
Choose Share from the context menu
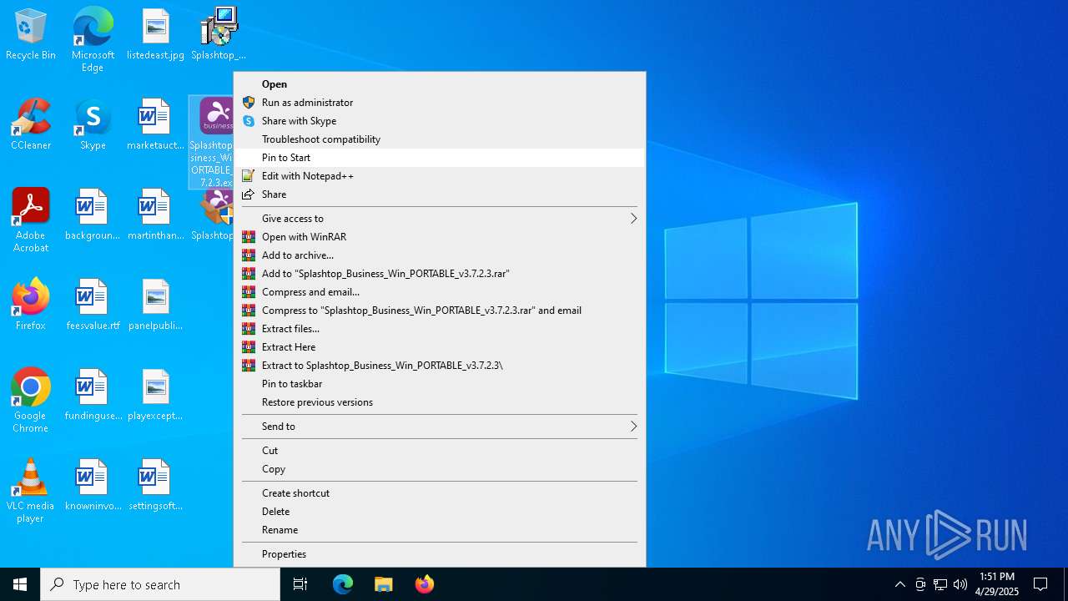tap(440, 194)
